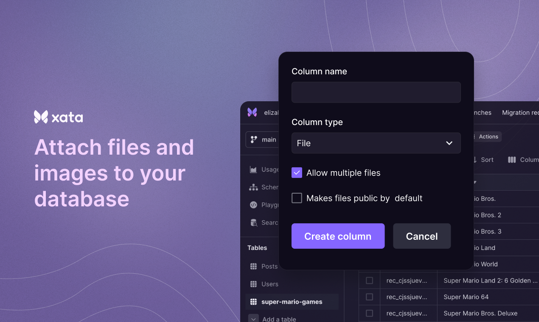This screenshot has height=322, width=539.
Task: Select the super-mario-games table
Action: tap(292, 302)
